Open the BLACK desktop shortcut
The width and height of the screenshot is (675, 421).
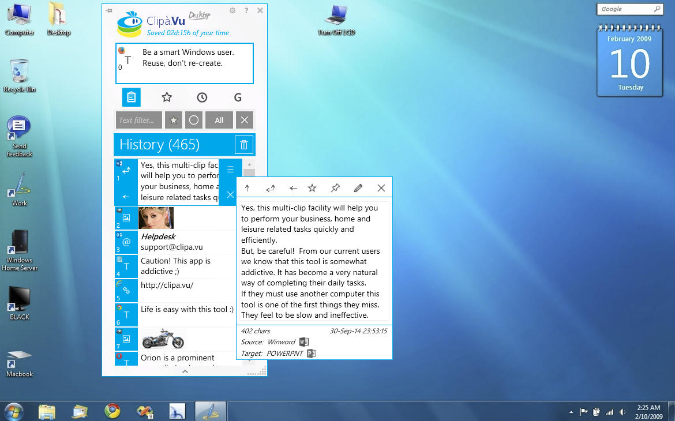click(x=20, y=303)
